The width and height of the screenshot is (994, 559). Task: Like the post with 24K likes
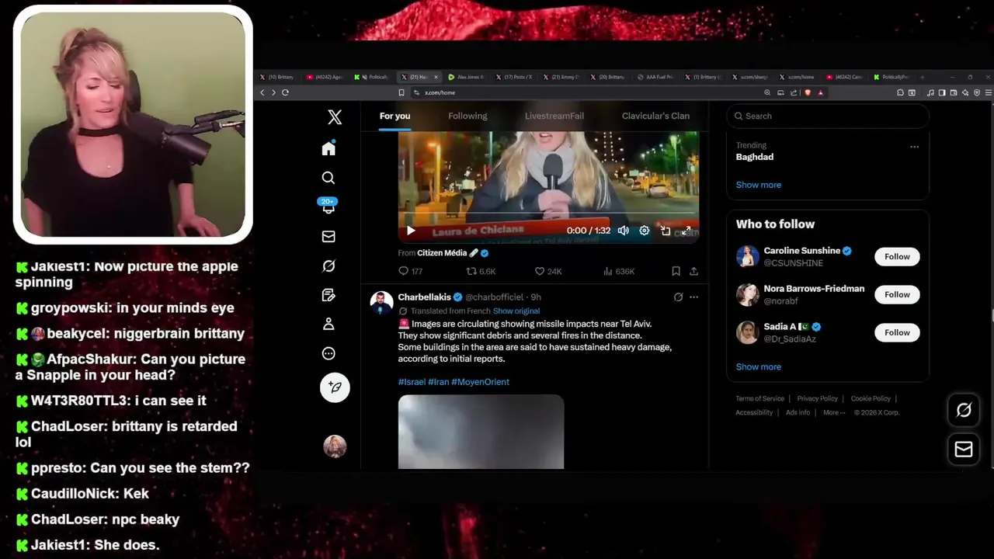click(x=548, y=271)
